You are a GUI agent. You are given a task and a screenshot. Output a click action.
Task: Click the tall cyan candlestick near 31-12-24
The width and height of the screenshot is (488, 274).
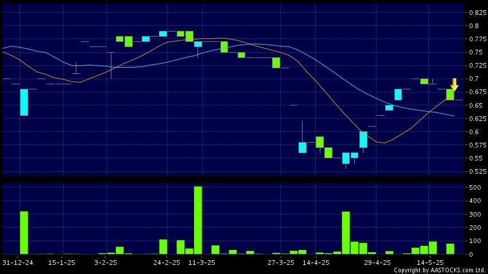pos(24,102)
